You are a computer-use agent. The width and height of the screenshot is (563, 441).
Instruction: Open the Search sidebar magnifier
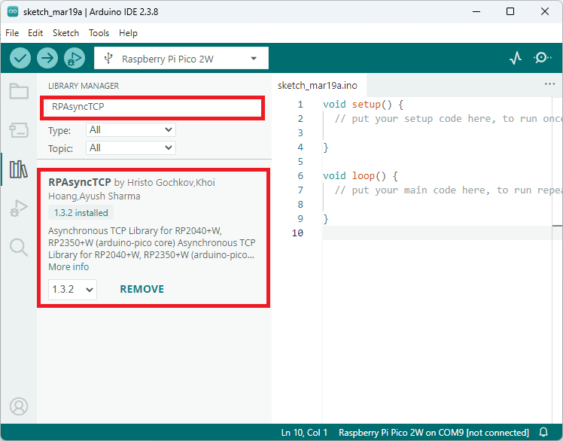click(19, 247)
